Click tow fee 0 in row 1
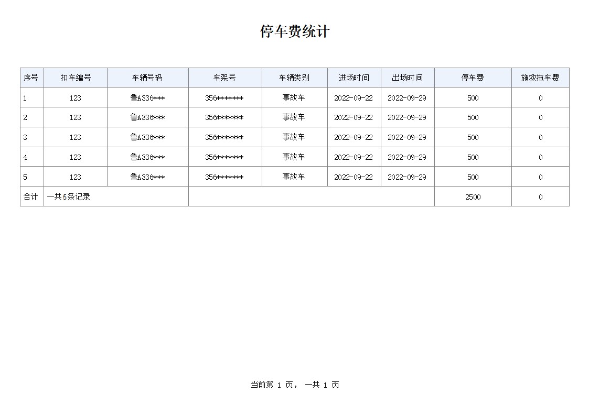The height and width of the screenshot is (416, 589). [x=541, y=98]
